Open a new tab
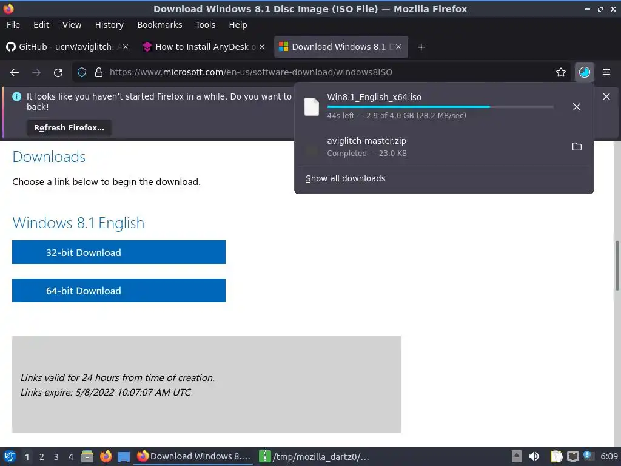The height and width of the screenshot is (466, 621). [x=421, y=47]
